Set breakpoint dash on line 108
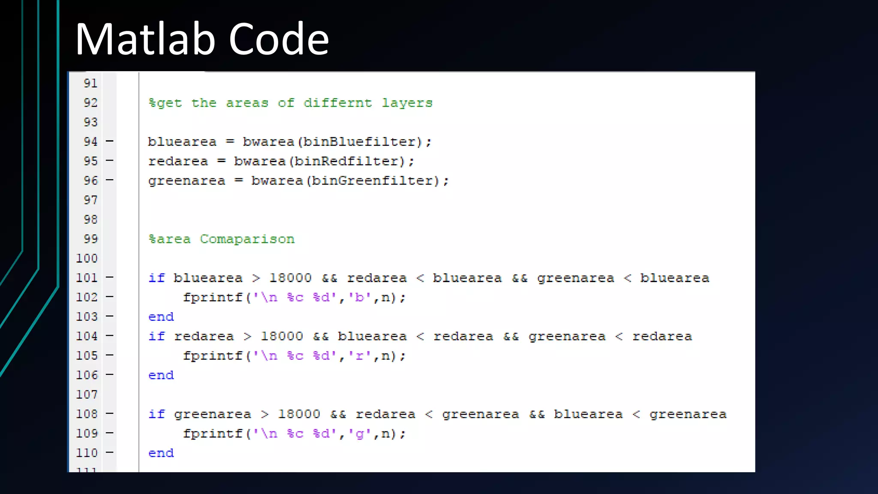878x494 pixels. click(x=110, y=414)
